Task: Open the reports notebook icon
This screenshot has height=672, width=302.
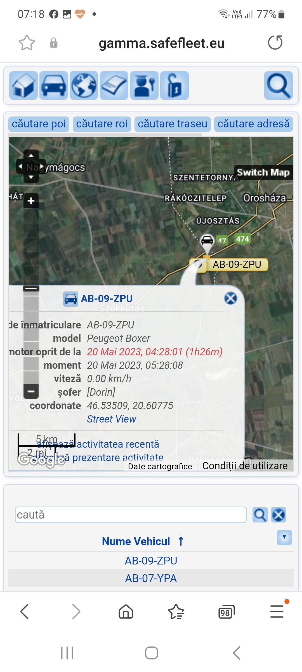Action: (x=114, y=85)
